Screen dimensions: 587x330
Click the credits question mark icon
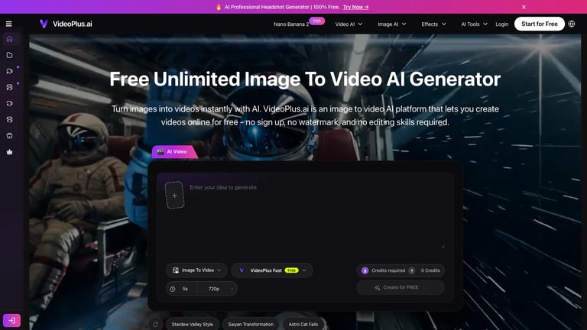411,270
